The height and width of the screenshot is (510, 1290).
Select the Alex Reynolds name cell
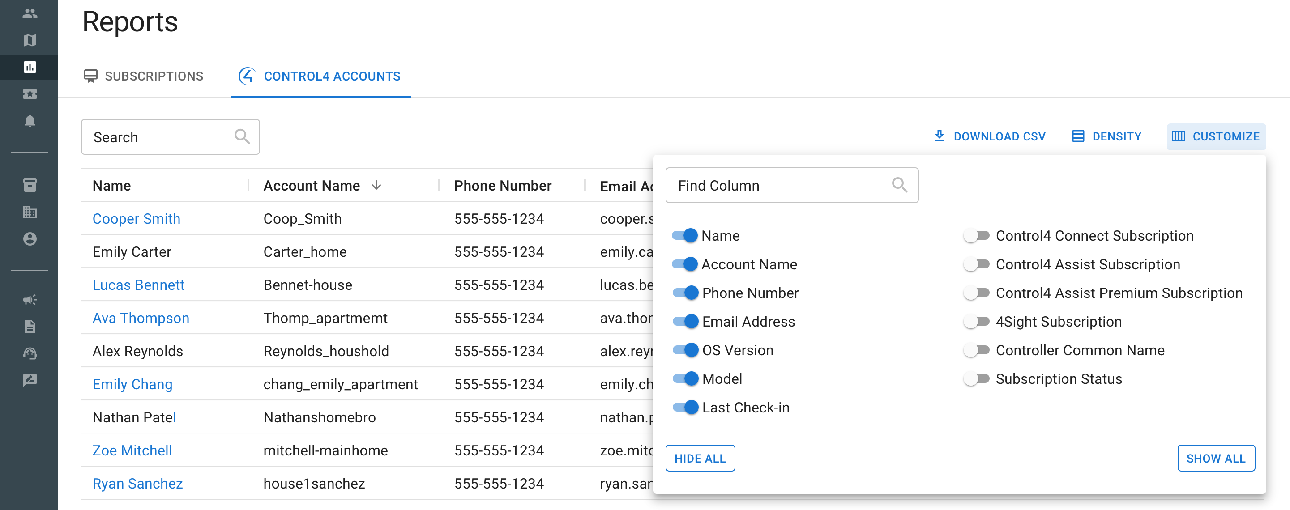point(138,350)
